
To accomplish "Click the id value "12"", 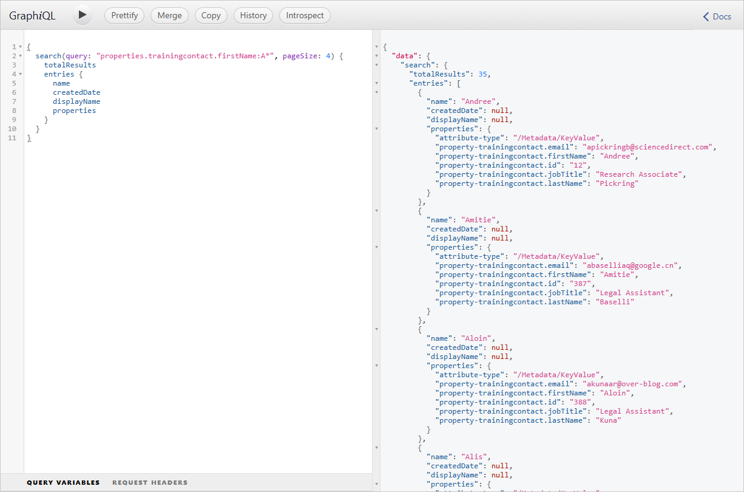I will pyautogui.click(x=578, y=165).
